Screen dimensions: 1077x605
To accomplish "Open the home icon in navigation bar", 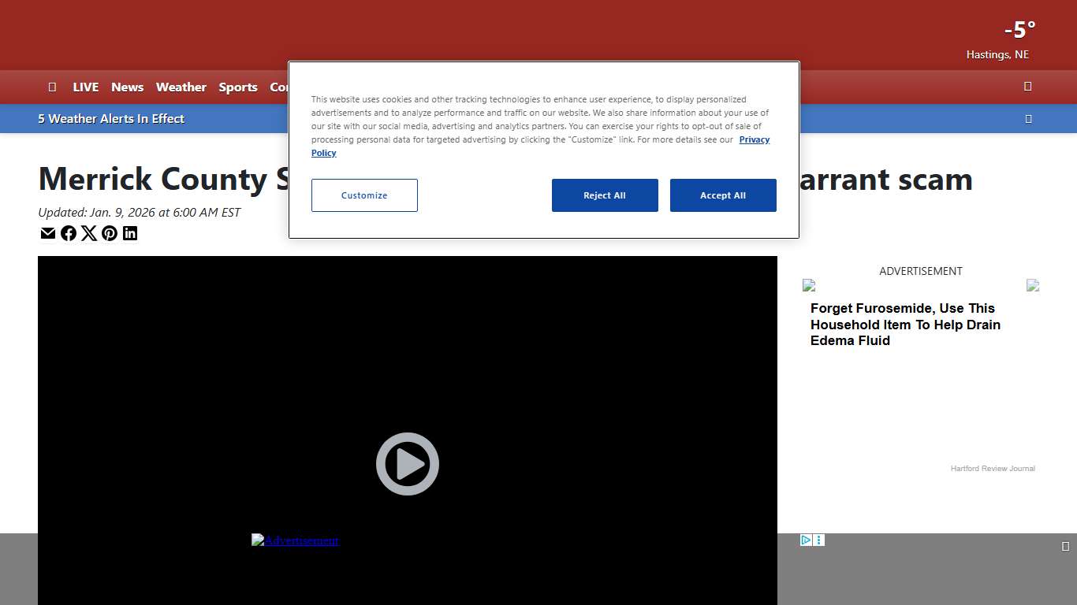I will (x=52, y=87).
